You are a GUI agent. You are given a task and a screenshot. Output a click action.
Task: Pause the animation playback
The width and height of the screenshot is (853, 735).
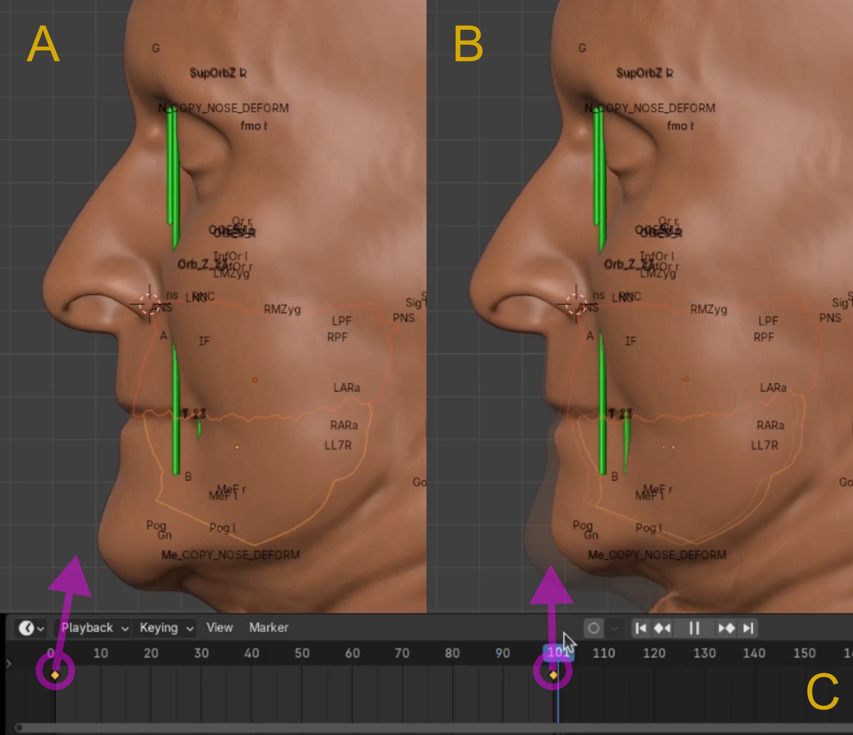click(694, 628)
